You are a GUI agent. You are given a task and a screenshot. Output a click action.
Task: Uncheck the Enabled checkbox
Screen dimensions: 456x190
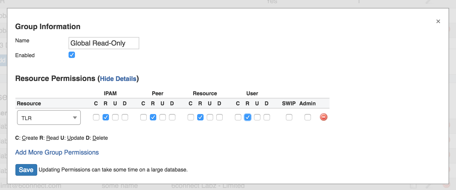(x=72, y=55)
